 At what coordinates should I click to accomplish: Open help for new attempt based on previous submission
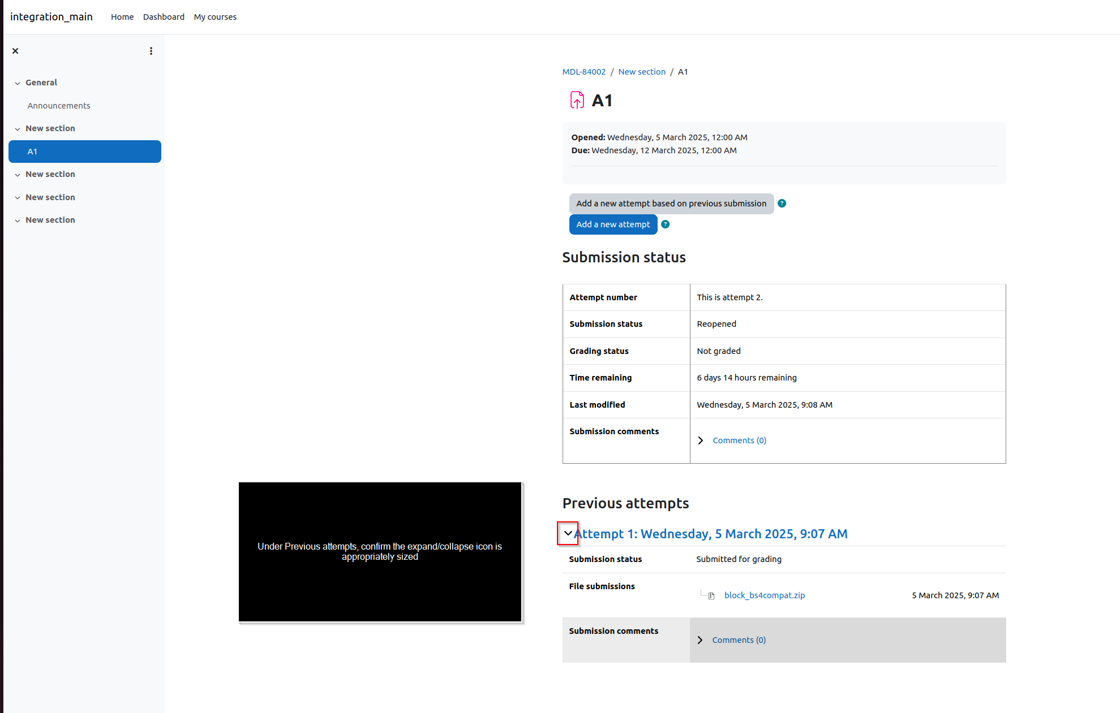782,204
